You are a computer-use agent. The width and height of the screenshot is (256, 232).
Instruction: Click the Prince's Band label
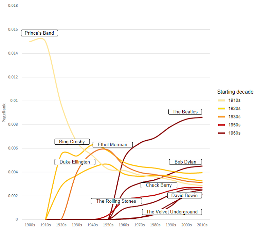39,33
